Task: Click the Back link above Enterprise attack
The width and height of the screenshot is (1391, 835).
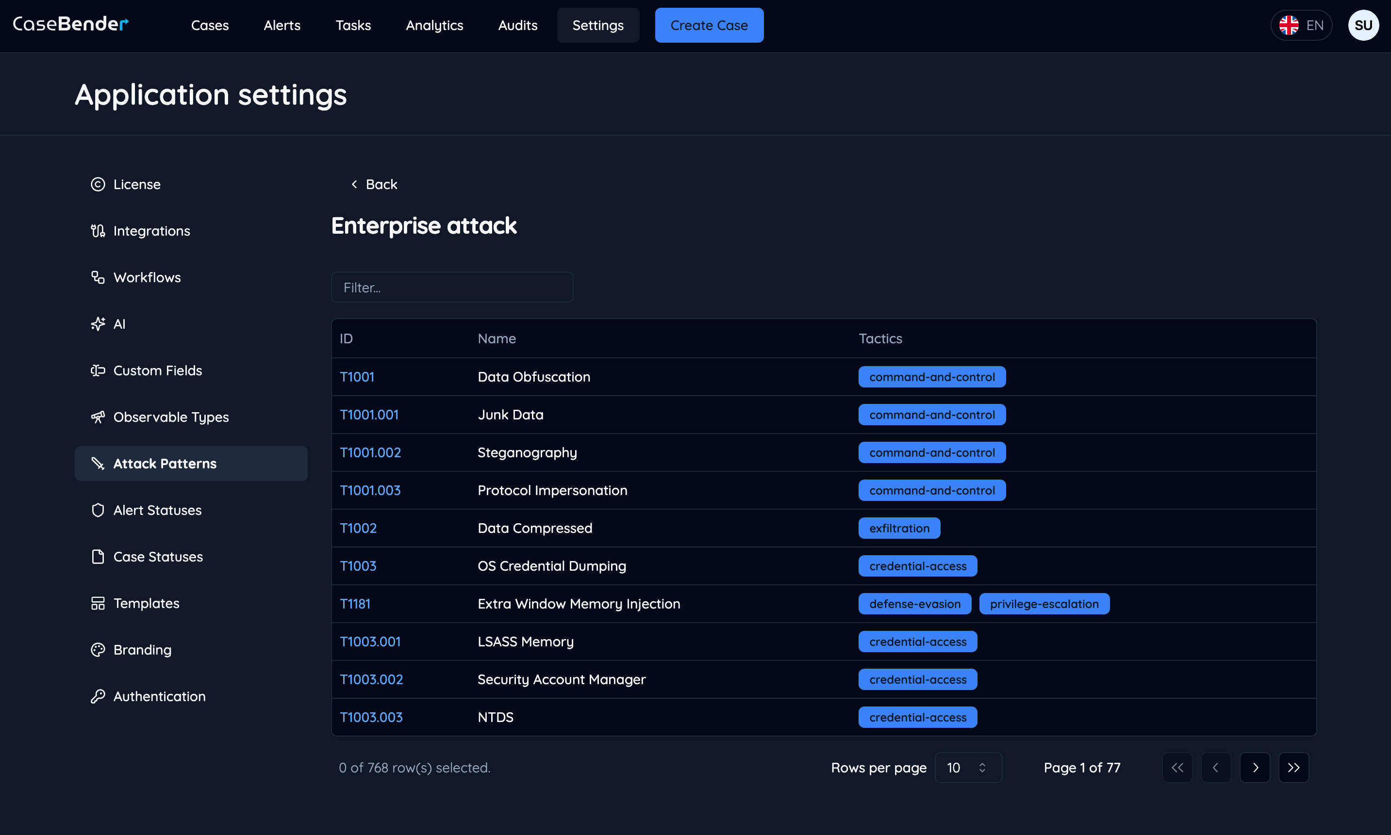Action: pyautogui.click(x=374, y=185)
